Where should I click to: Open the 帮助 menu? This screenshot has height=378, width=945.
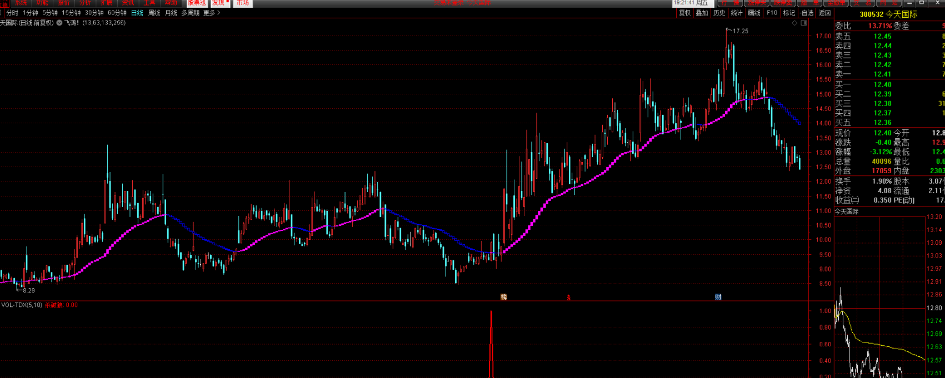(x=171, y=3)
